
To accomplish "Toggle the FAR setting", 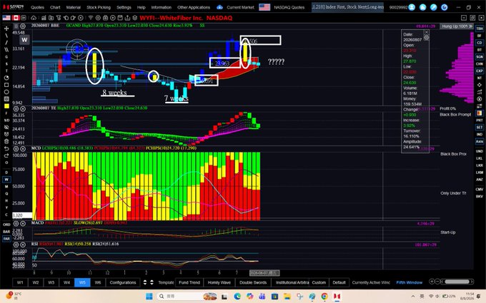I will [6, 238].
